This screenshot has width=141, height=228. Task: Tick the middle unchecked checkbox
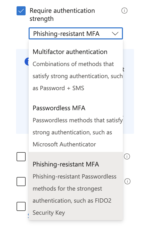pyautogui.click(x=21, y=182)
